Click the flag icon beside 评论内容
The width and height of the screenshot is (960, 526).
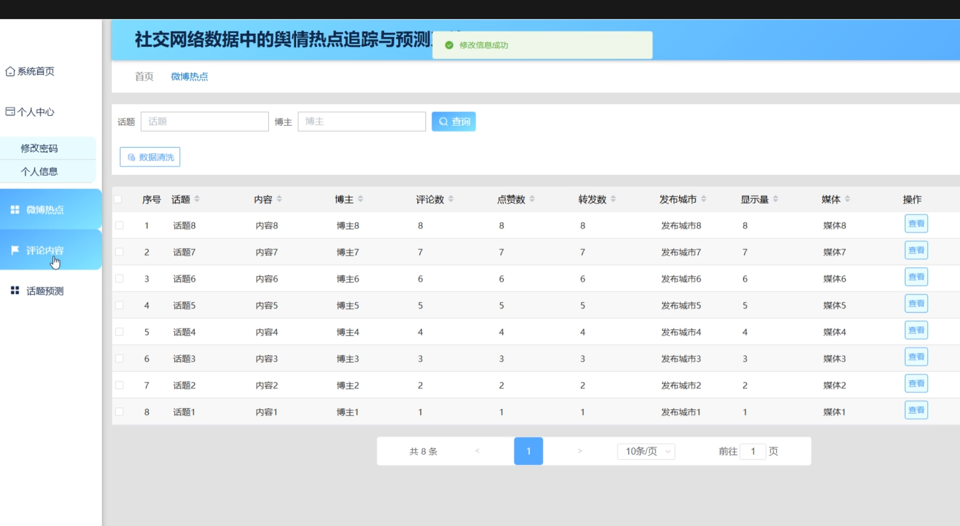tap(15, 250)
